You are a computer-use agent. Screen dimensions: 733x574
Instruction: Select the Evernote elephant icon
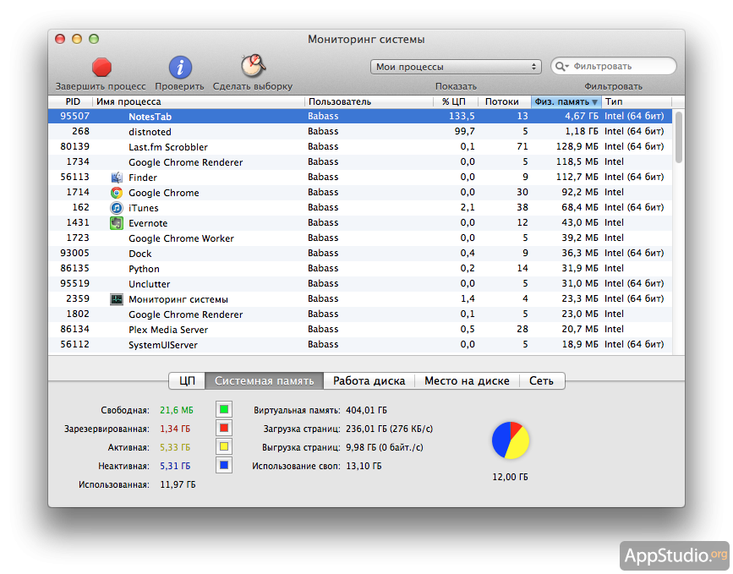point(117,223)
